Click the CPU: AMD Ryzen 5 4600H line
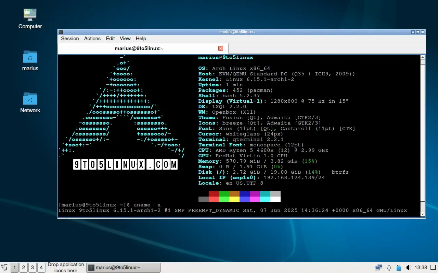438x273 pixels. 263,150
